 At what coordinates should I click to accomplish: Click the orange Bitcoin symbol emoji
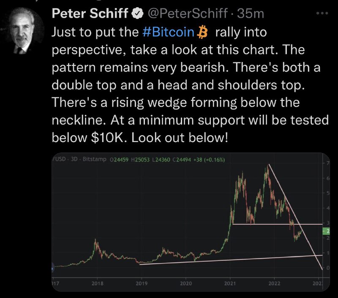(x=202, y=32)
